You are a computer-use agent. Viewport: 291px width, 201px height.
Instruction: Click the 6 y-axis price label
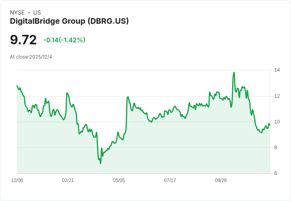click(276, 173)
